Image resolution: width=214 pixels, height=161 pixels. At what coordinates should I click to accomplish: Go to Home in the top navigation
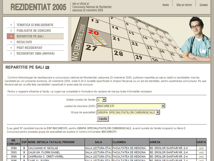[166, 5]
